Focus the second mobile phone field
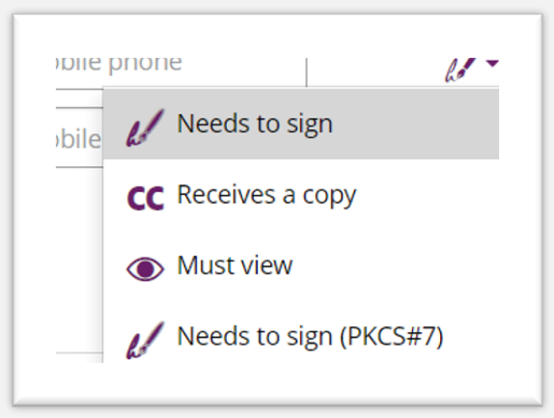The image size is (554, 418). pyautogui.click(x=79, y=138)
